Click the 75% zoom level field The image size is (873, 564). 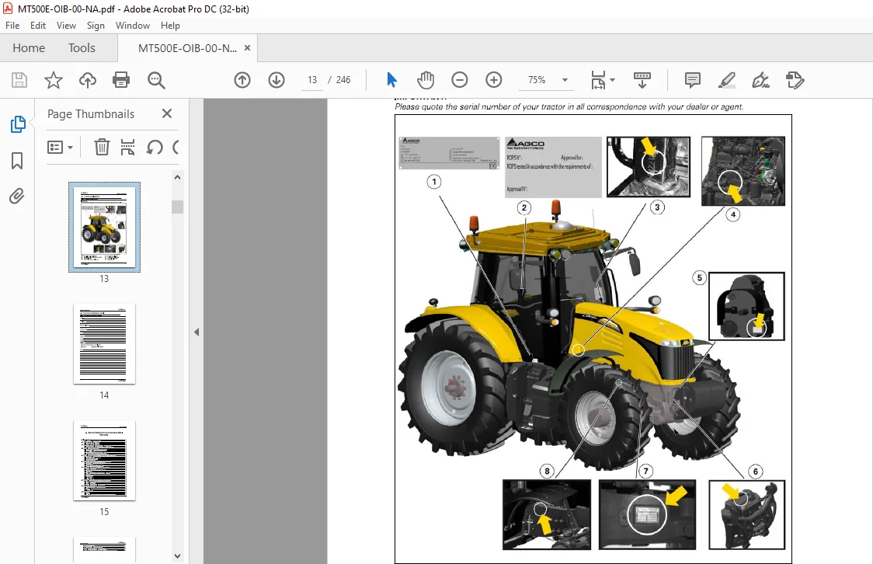tap(537, 80)
